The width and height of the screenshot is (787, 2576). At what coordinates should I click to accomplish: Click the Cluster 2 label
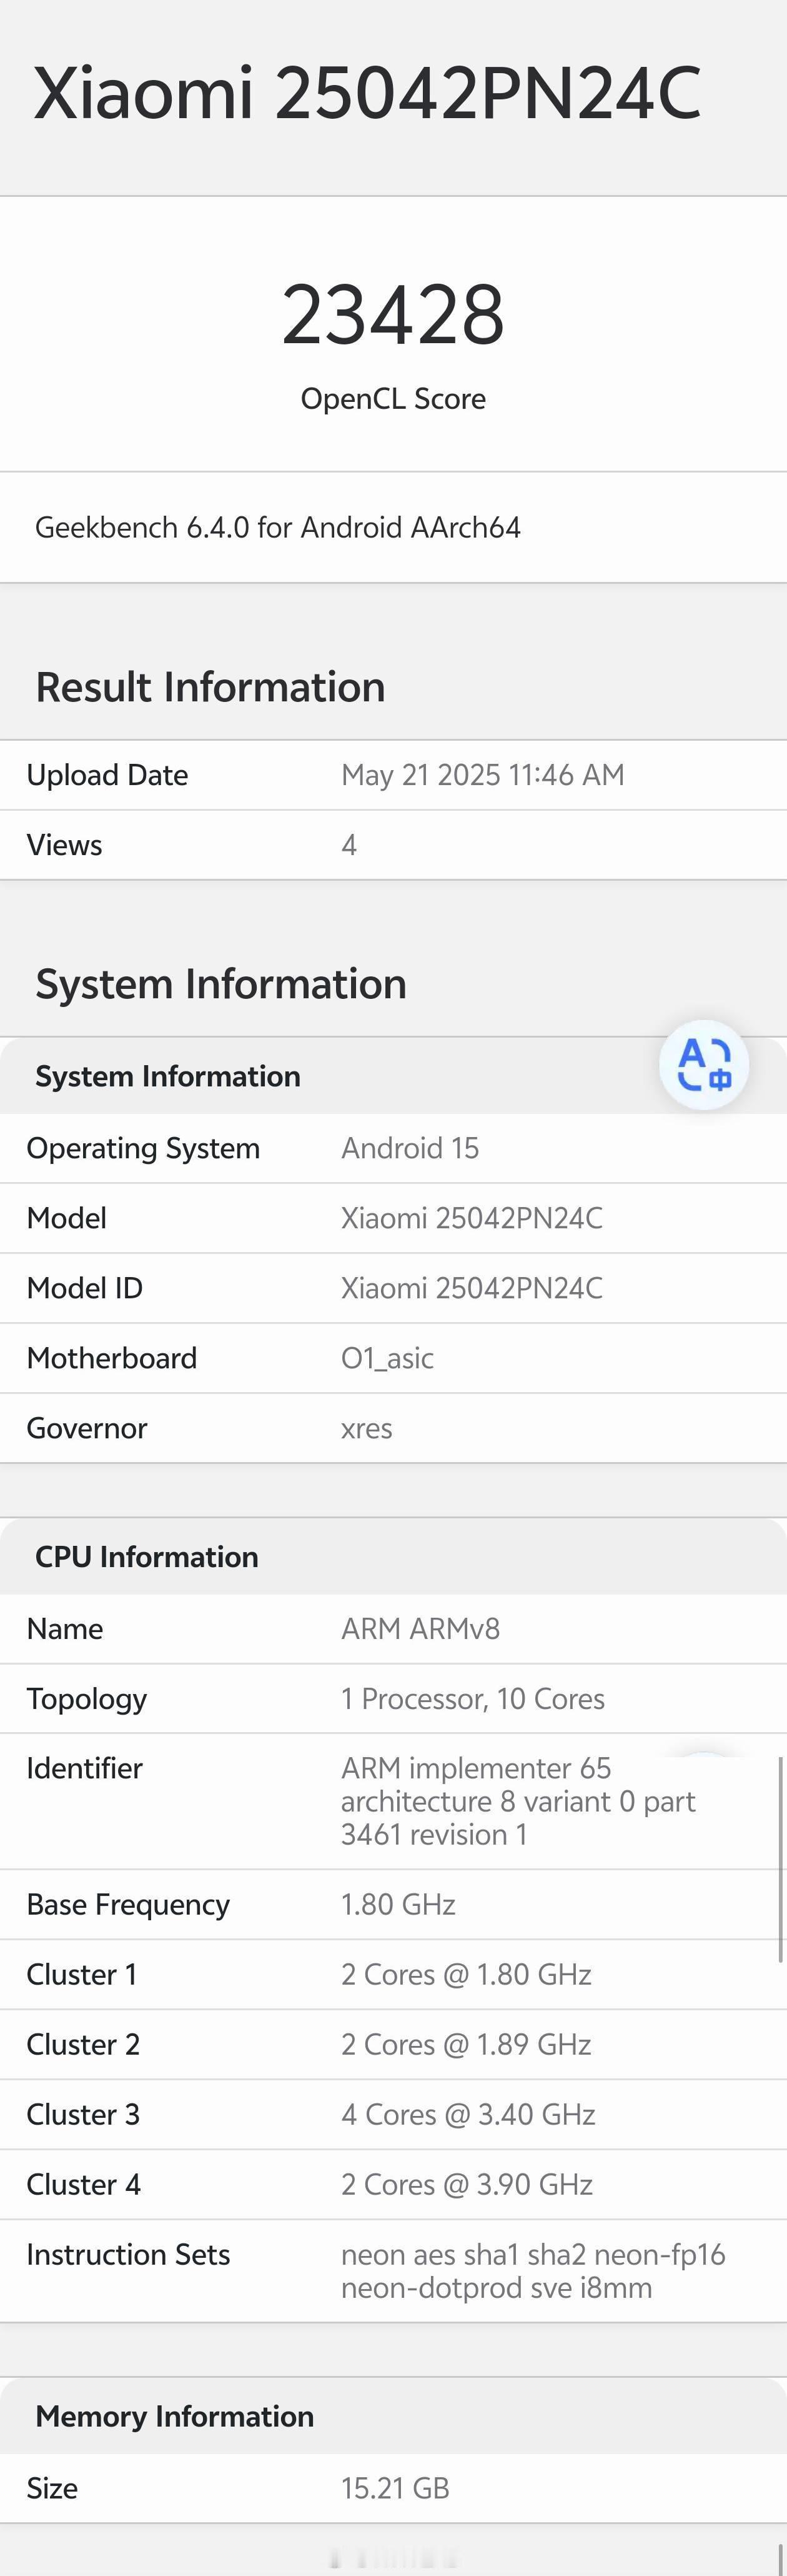(83, 2045)
